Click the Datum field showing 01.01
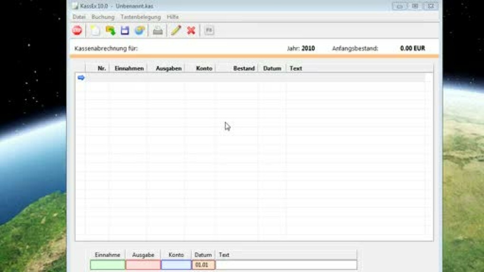This screenshot has height=272, width=484. point(203,265)
